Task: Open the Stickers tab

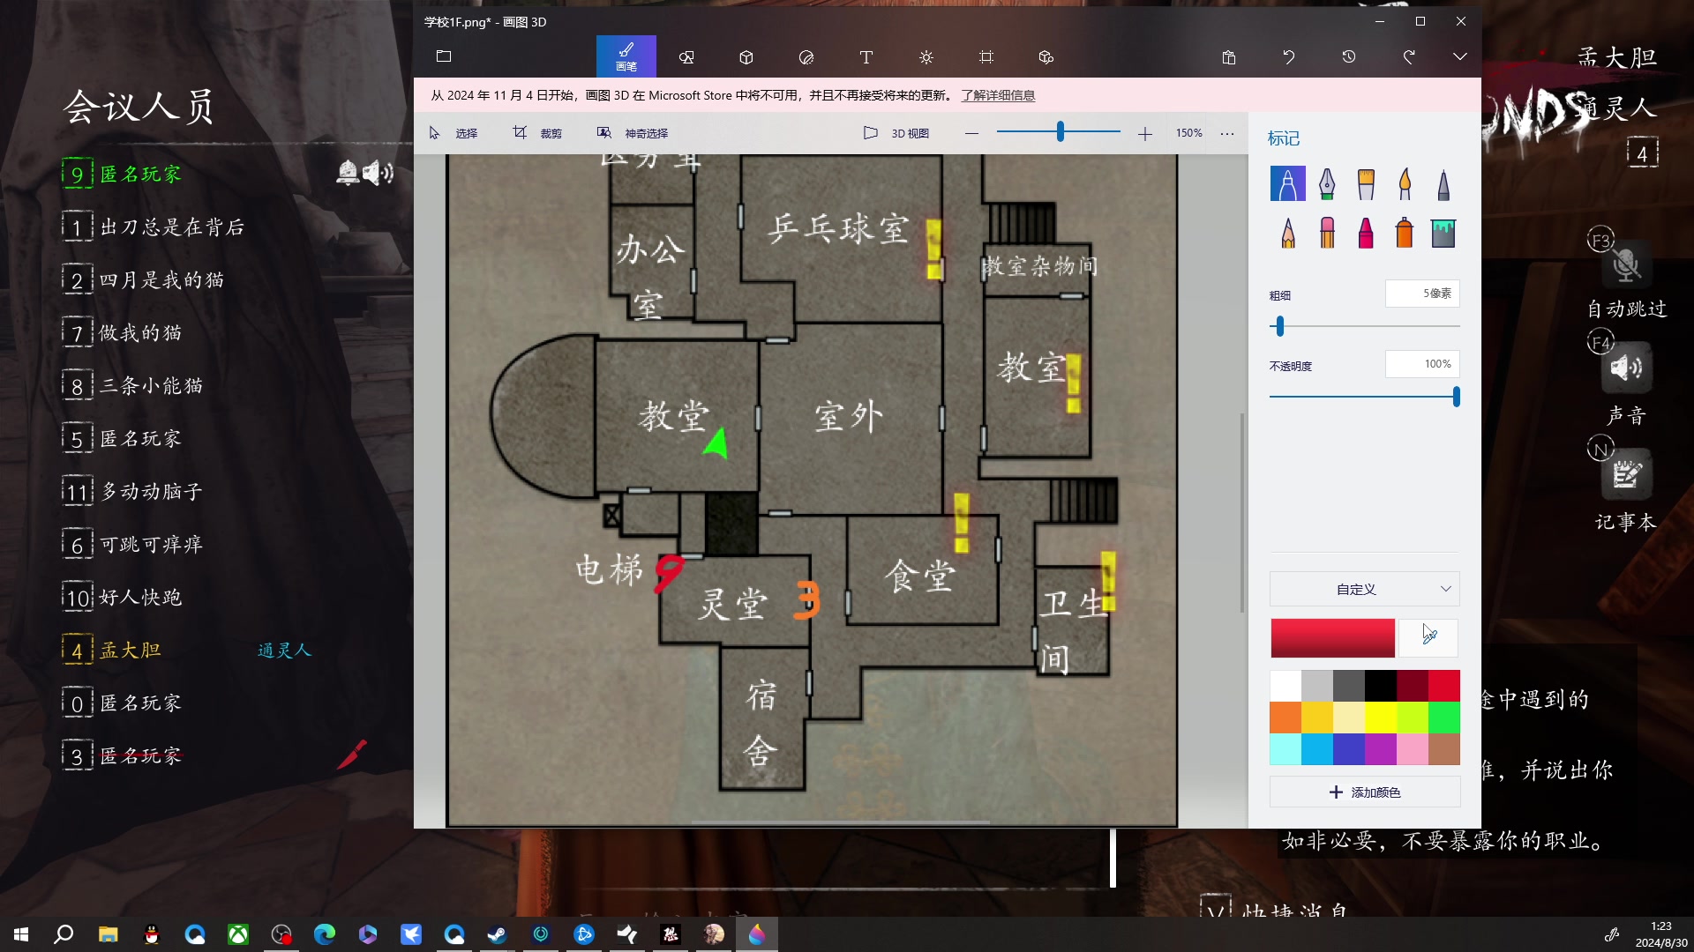Action: (x=806, y=57)
